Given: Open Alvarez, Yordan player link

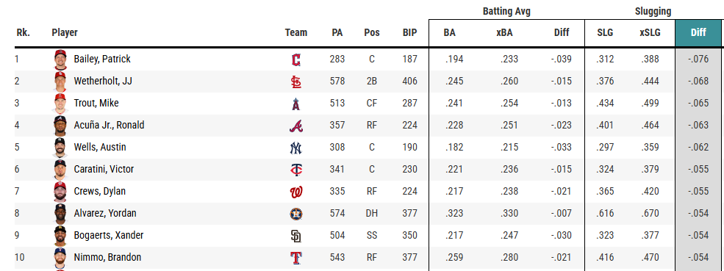Looking at the screenshot, I should pyautogui.click(x=105, y=214).
